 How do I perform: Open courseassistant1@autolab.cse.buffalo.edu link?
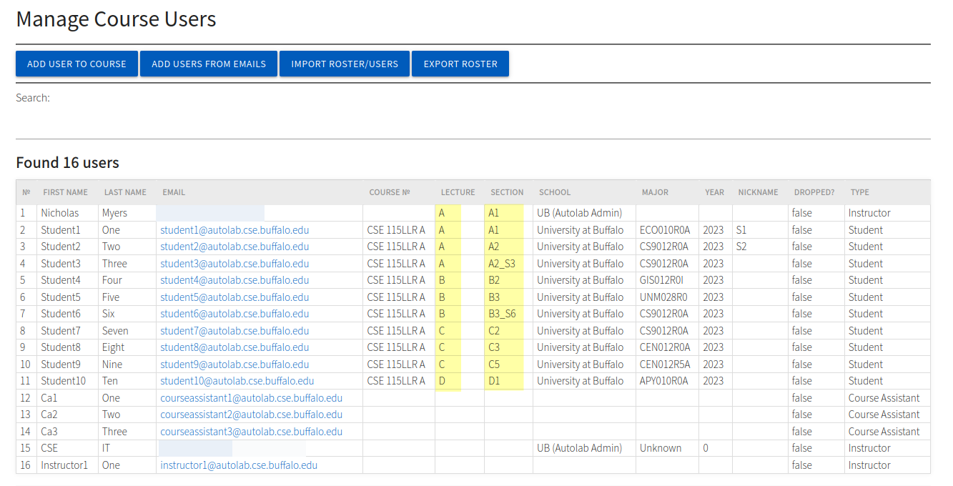pyautogui.click(x=252, y=398)
